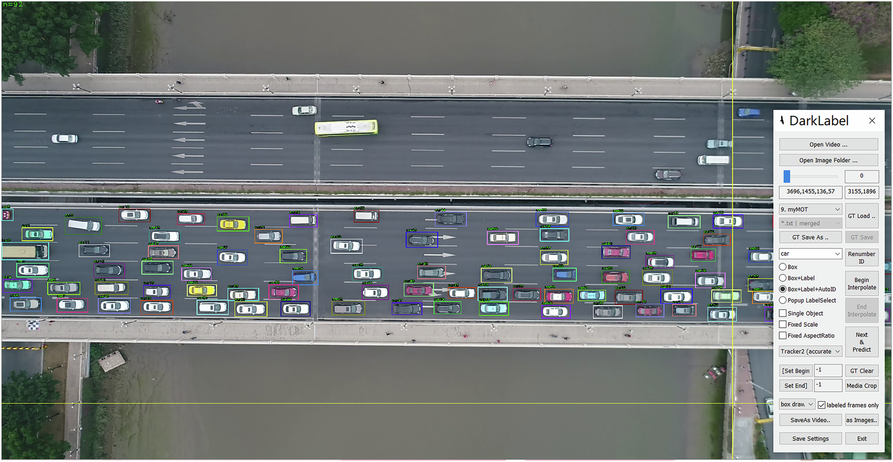
Task: Expand the Tracker2 (accurate) dropdown
Action: click(811, 351)
